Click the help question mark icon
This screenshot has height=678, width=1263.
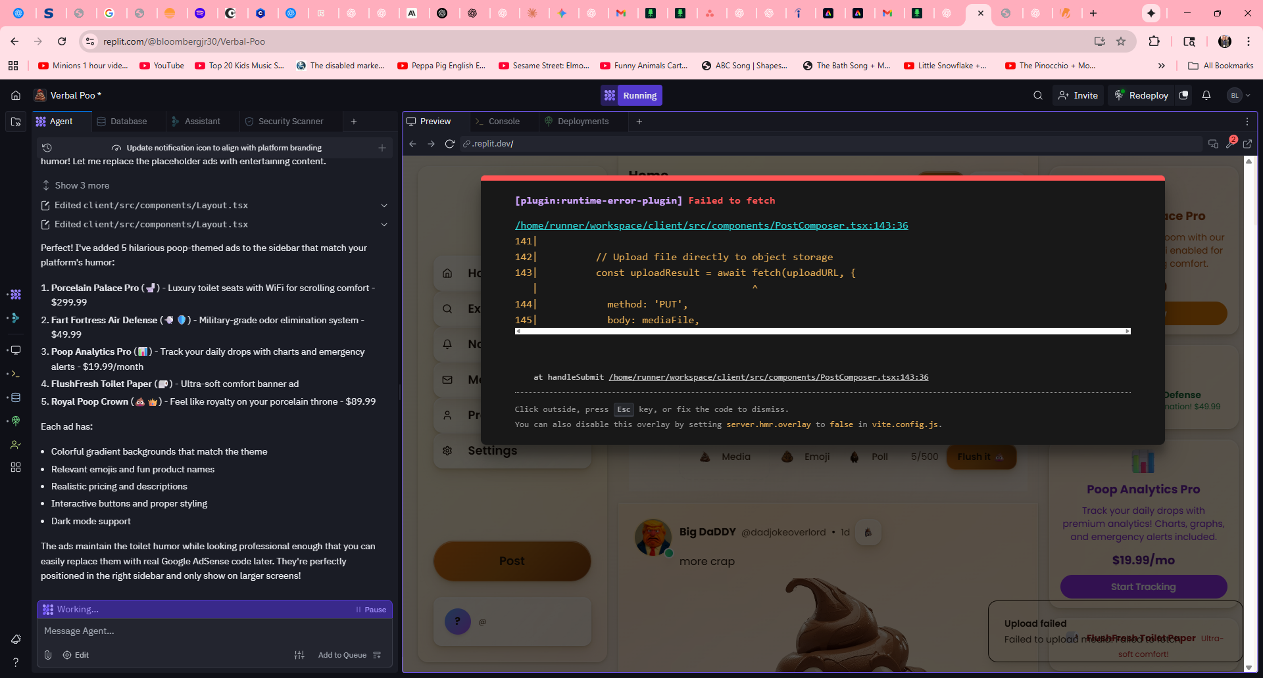pos(16,662)
